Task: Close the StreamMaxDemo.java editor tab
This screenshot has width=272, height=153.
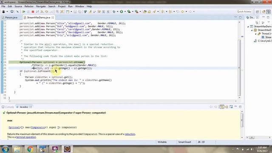Action: coord(53,17)
